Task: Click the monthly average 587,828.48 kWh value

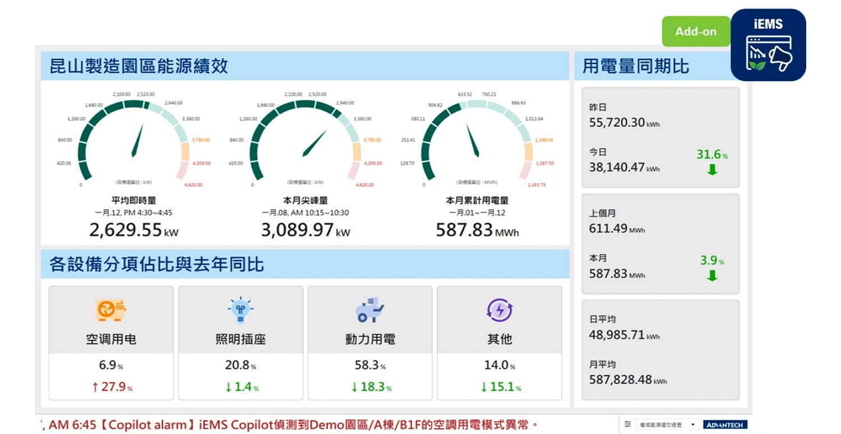Action: (x=628, y=380)
